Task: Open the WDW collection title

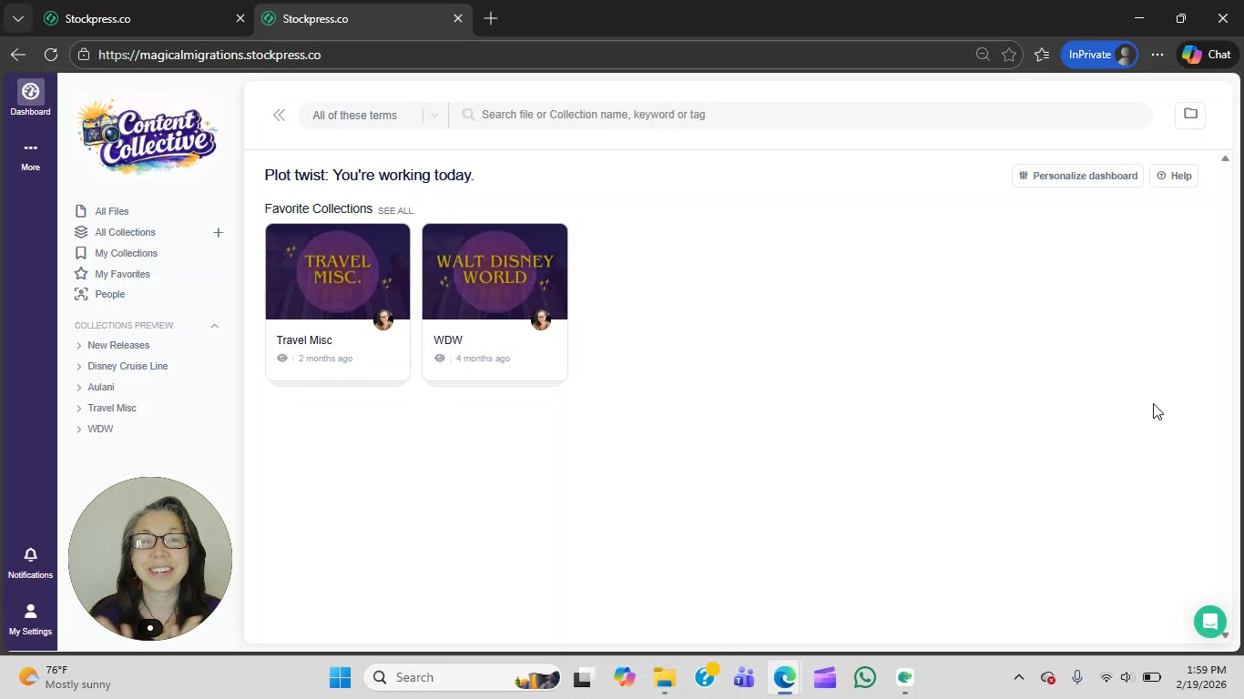Action: [x=448, y=340]
